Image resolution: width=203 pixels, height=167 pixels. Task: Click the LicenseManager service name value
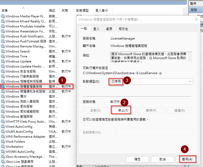(x=123, y=39)
